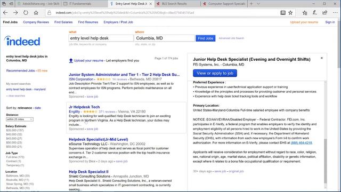Open Employers / Post Job link

(x=118, y=22)
